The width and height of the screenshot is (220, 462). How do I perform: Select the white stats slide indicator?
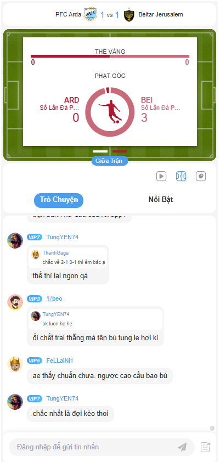tap(100, 151)
